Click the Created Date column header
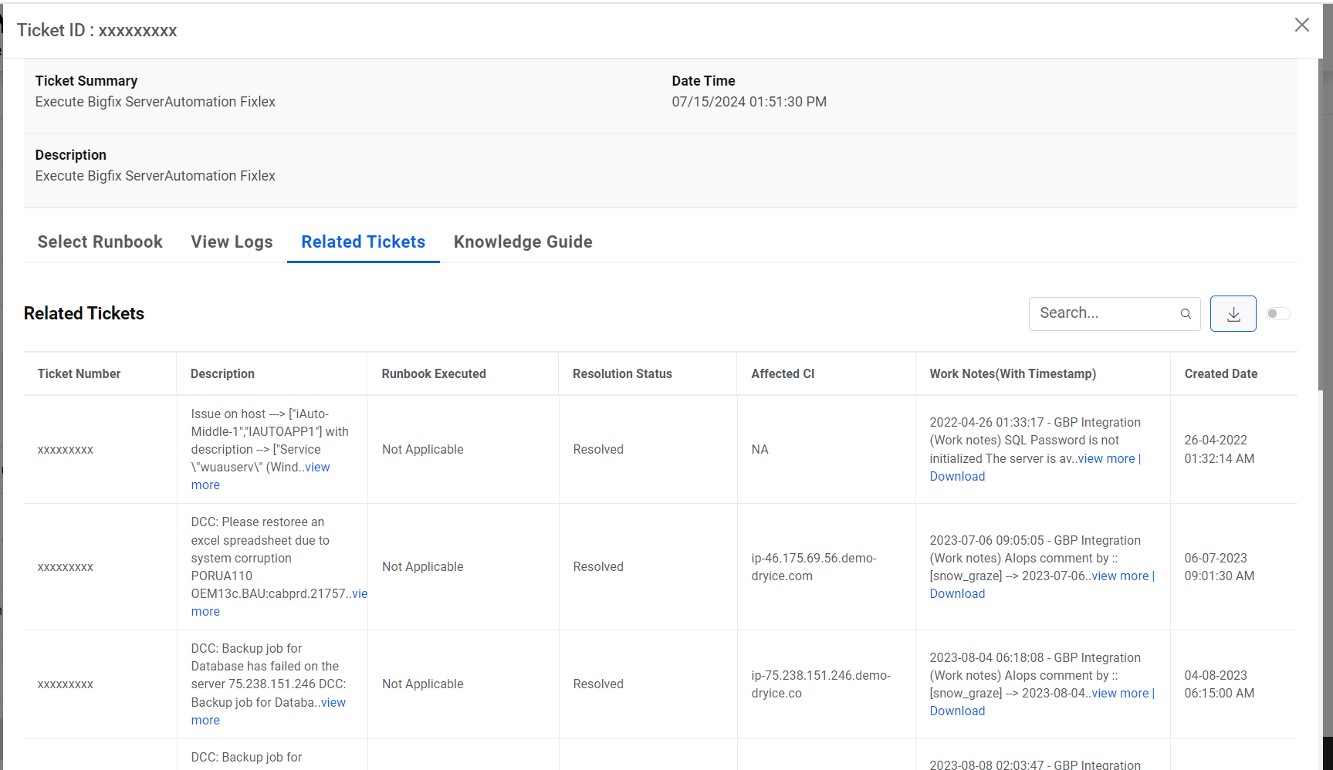 tap(1220, 374)
